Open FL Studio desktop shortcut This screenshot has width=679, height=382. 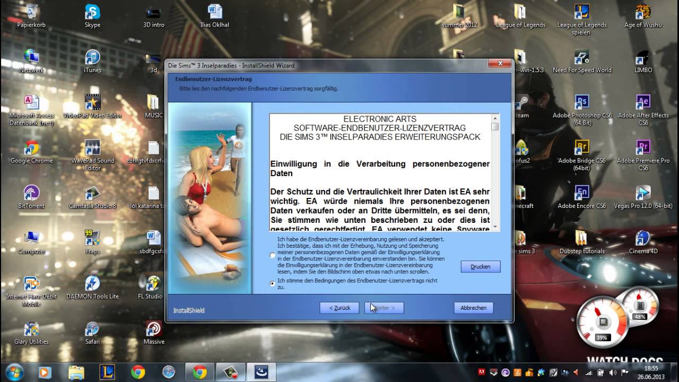(x=151, y=287)
